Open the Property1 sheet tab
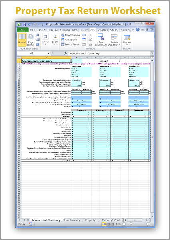Screen dimensions: 170x240 click(x=91, y=220)
